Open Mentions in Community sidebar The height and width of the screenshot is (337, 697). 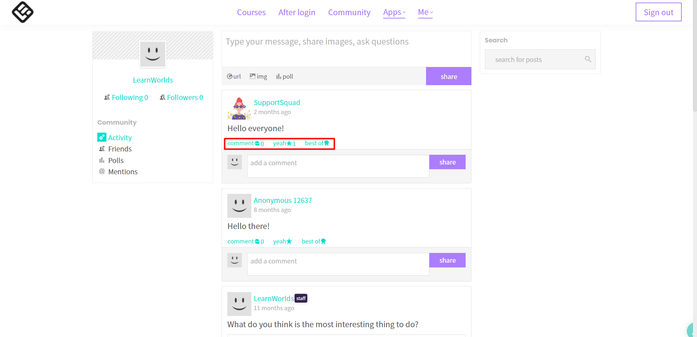click(123, 172)
